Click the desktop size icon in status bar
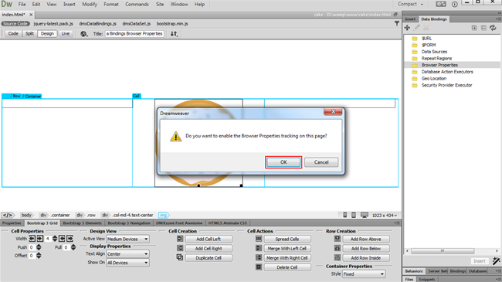 point(365,215)
